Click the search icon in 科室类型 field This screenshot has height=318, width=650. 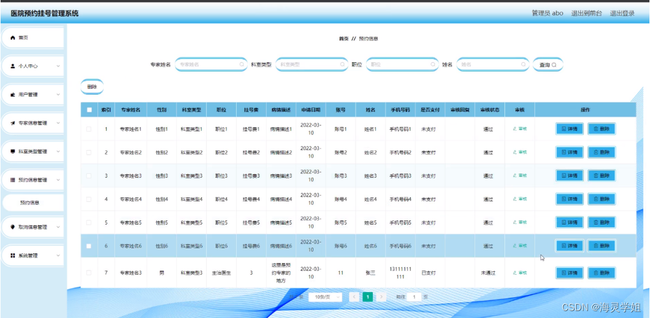[342, 65]
